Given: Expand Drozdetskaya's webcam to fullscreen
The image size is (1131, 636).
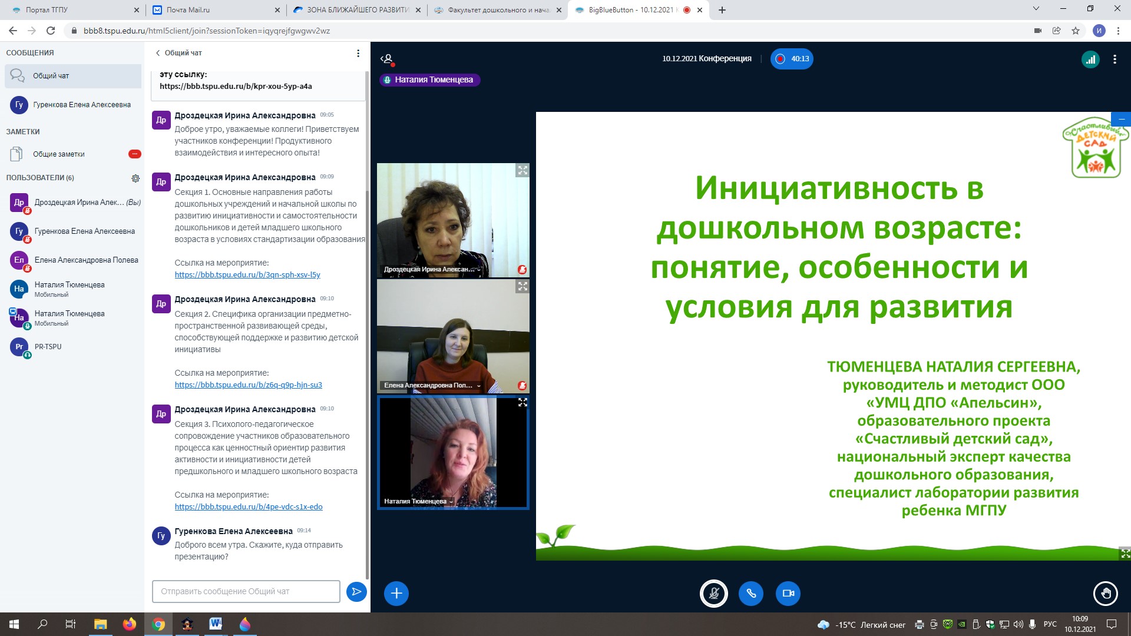Looking at the screenshot, I should click(x=522, y=170).
